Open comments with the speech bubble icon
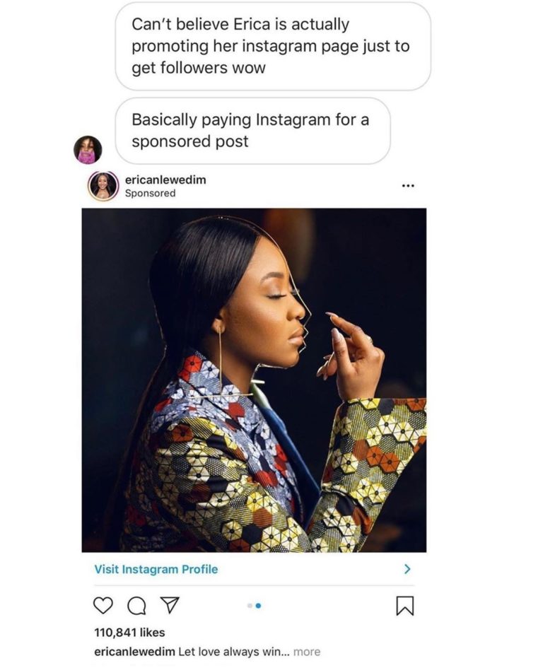The image size is (543, 668). [x=136, y=606]
